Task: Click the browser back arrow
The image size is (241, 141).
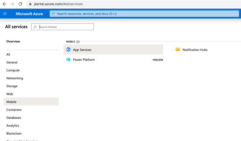Action: pos(5,4)
